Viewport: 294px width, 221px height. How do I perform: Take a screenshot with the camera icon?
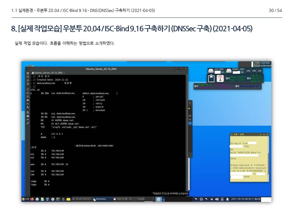coord(28,116)
